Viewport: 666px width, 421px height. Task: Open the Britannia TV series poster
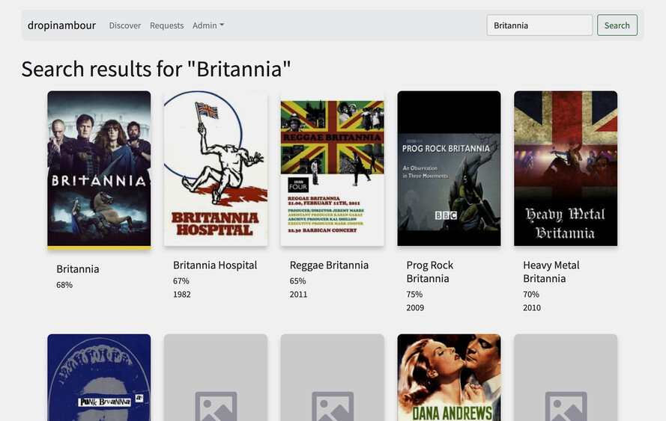tap(99, 170)
